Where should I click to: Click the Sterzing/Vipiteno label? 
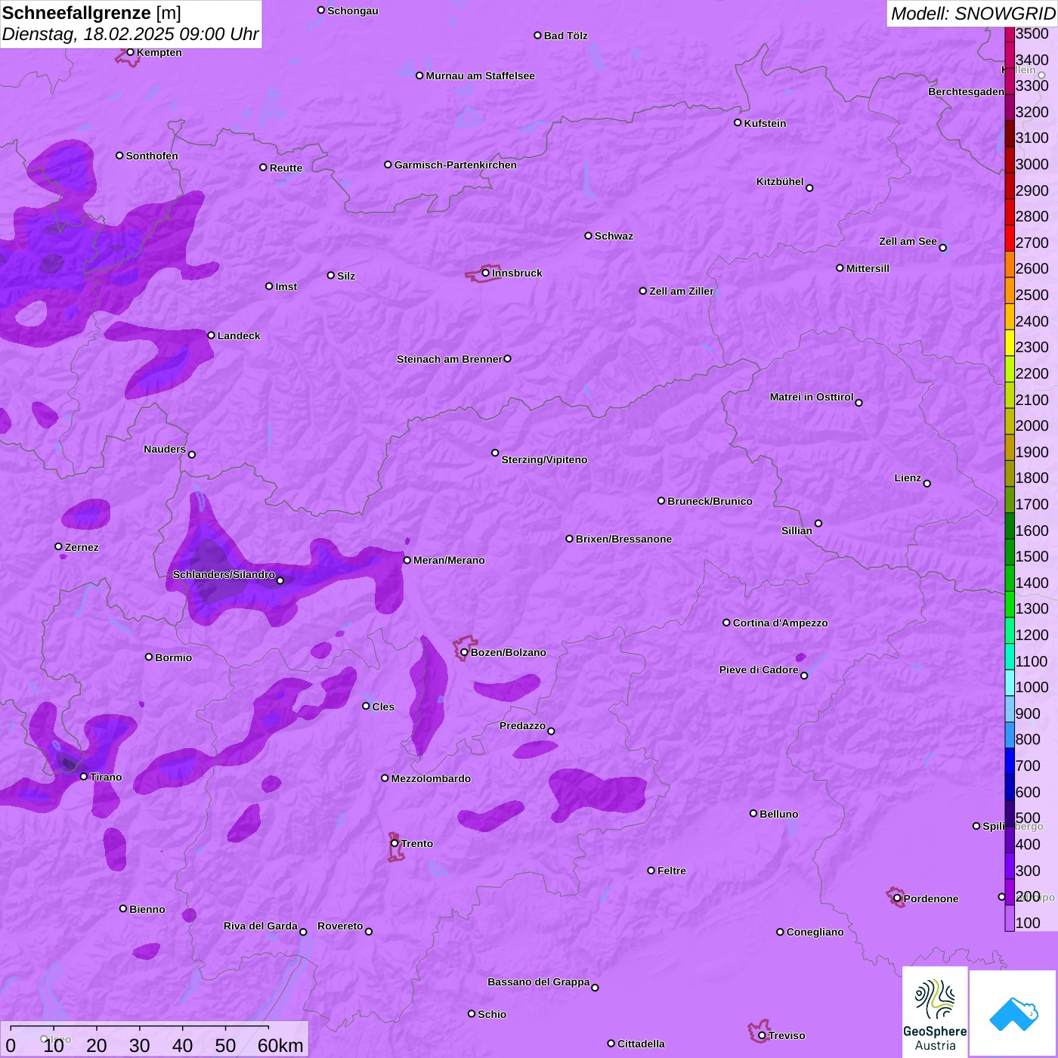click(x=544, y=459)
